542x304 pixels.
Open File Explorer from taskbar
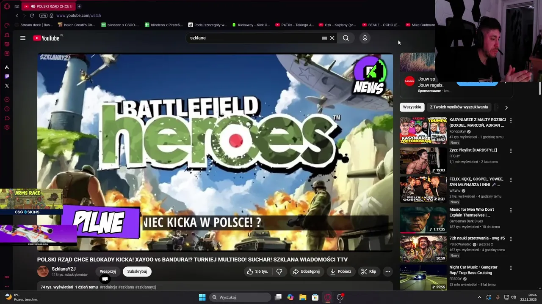[303, 297]
